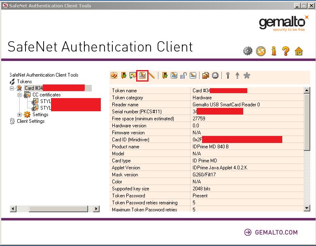Image resolution: width=316 pixels, height=246 pixels.
Task: Click the arrow circle beside GEMALTO.COM
Action: [x=248, y=232]
